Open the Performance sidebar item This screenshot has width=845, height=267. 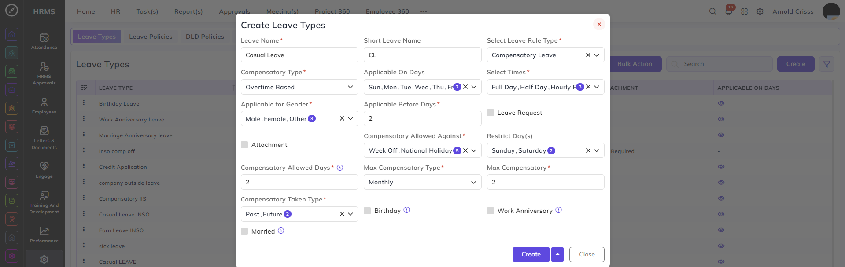(x=44, y=234)
